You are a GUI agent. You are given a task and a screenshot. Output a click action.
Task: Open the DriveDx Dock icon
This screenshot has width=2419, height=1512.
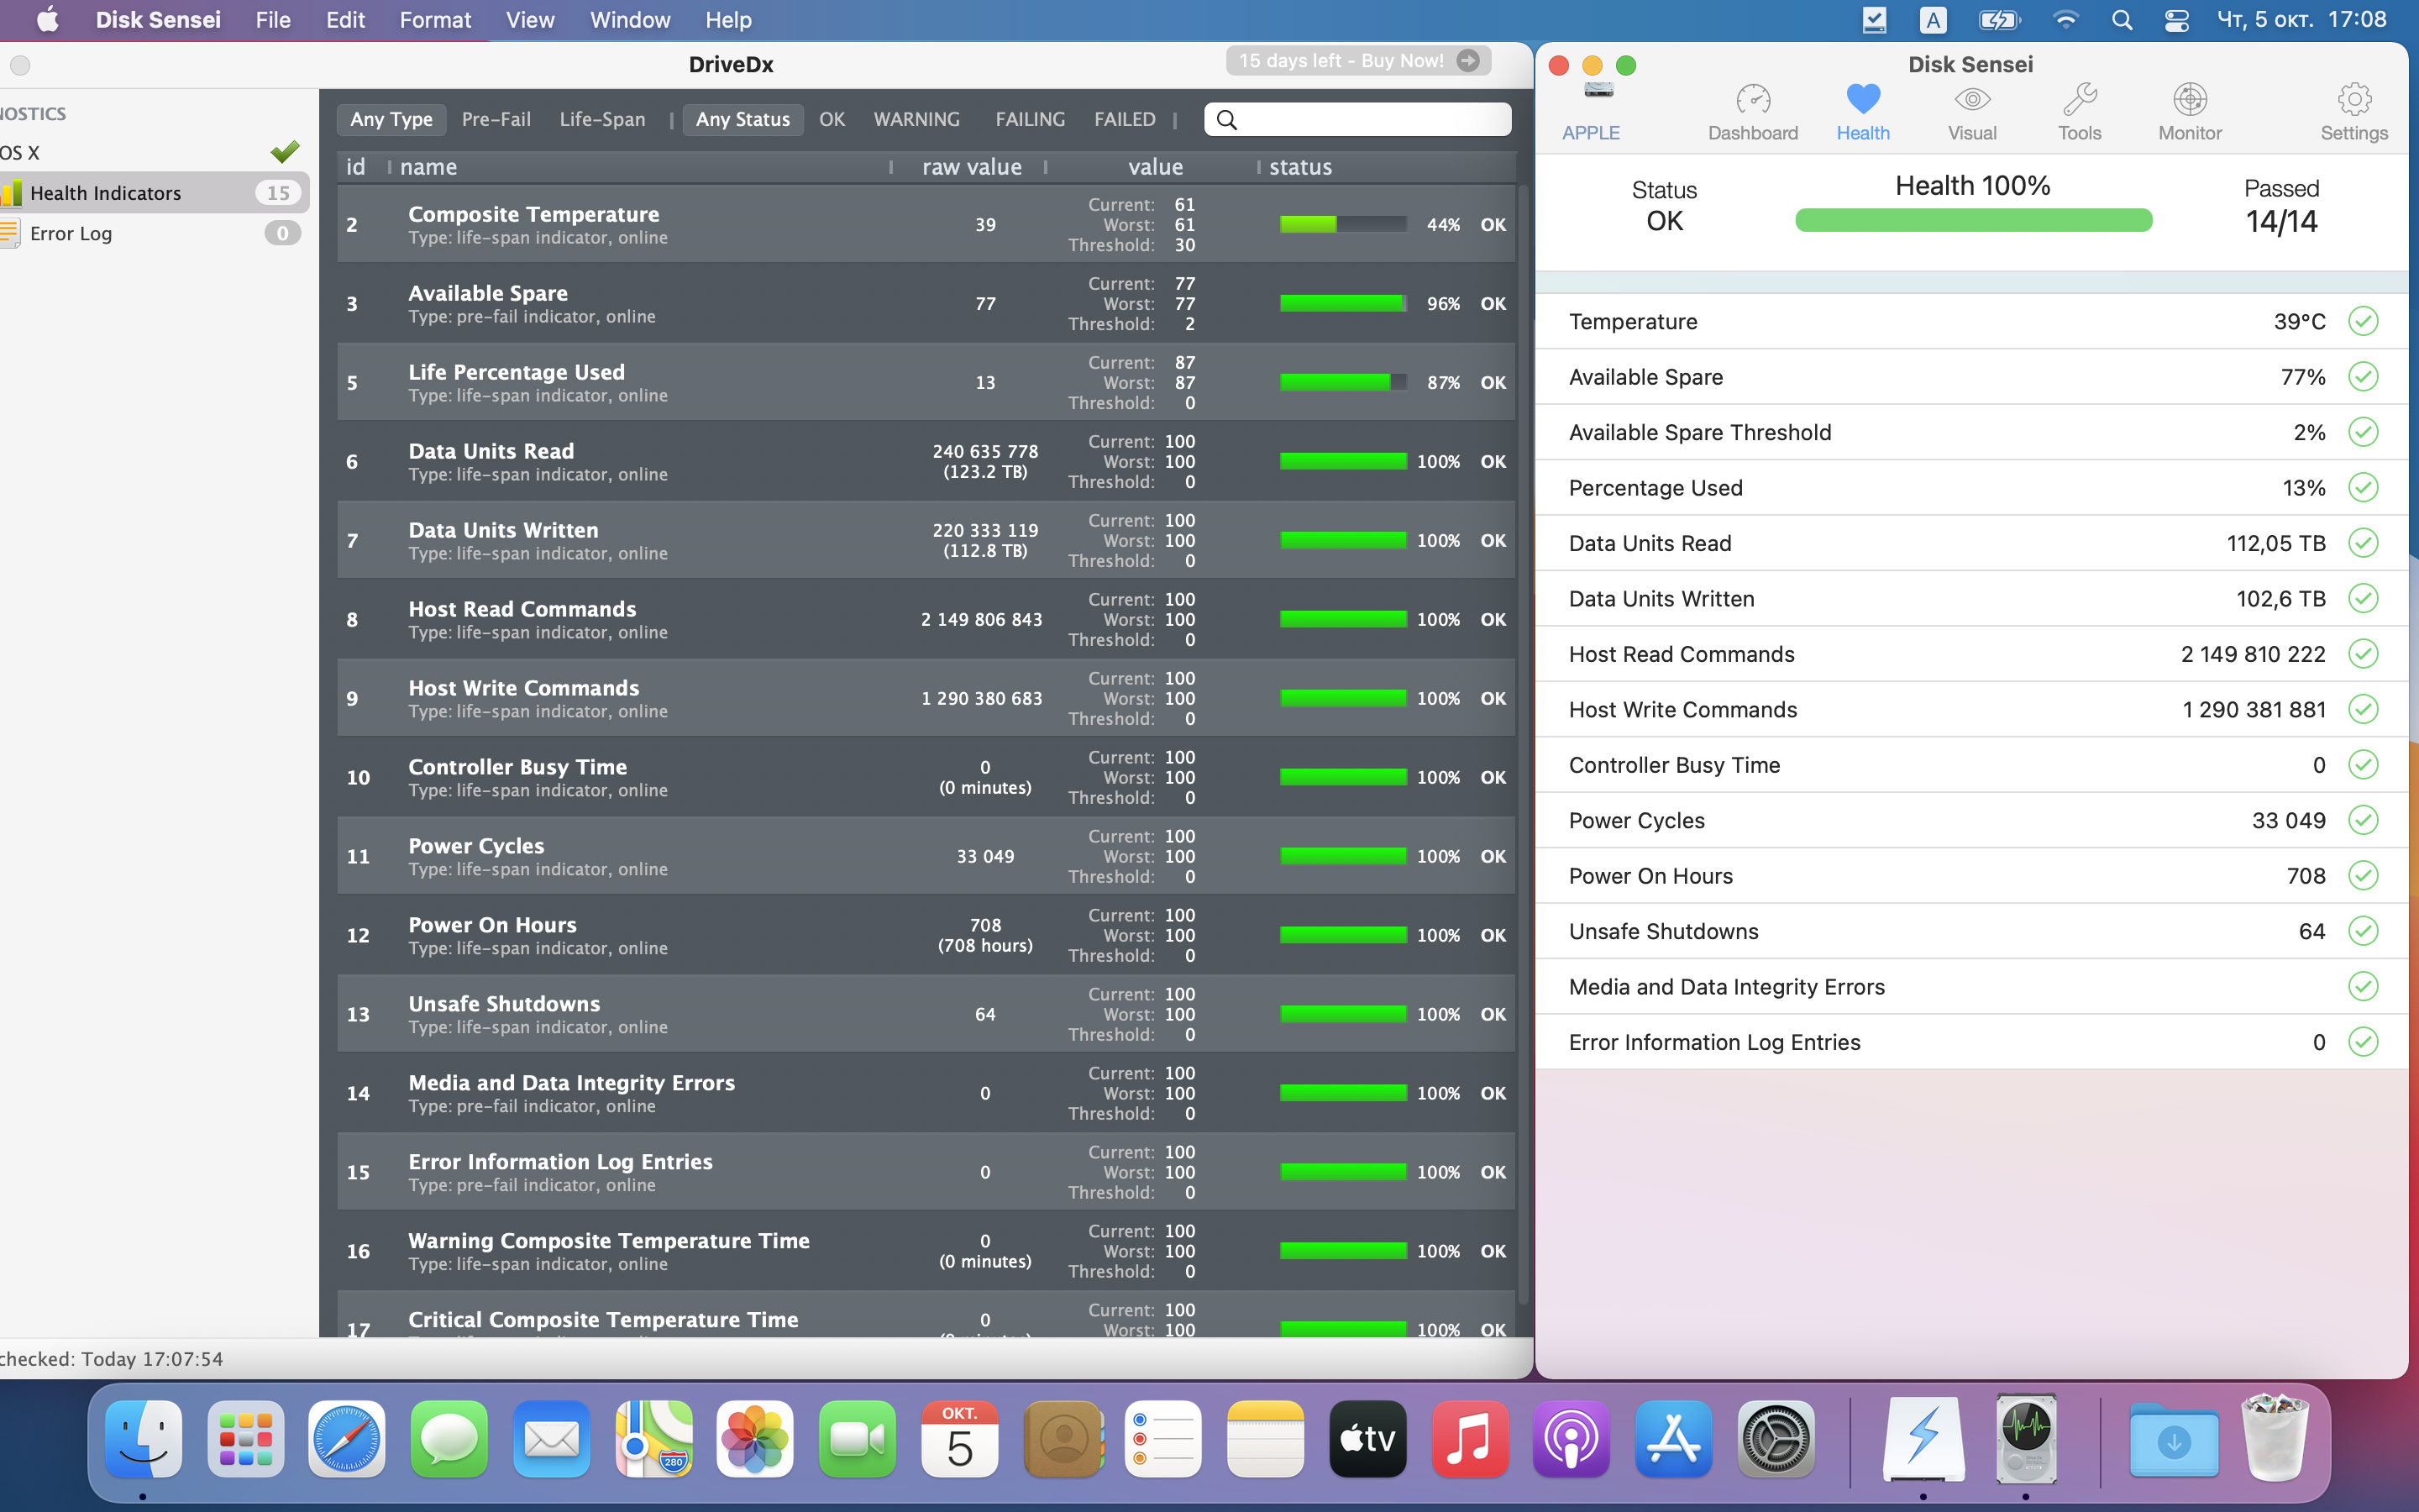tap(2026, 1439)
